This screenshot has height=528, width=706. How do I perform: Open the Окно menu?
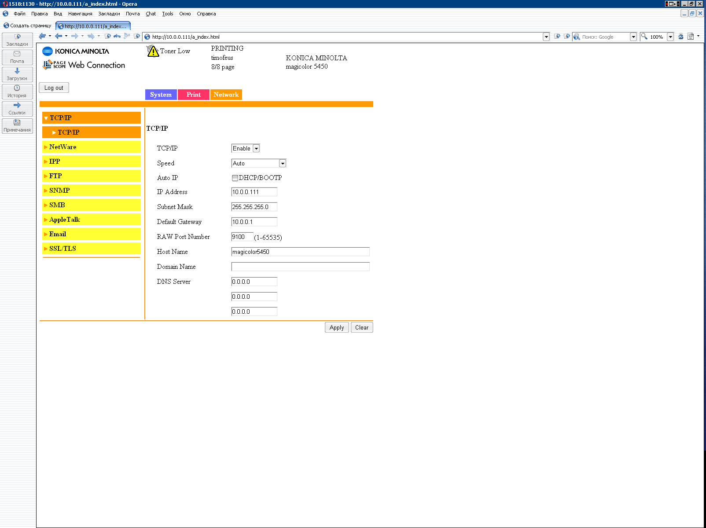point(185,14)
